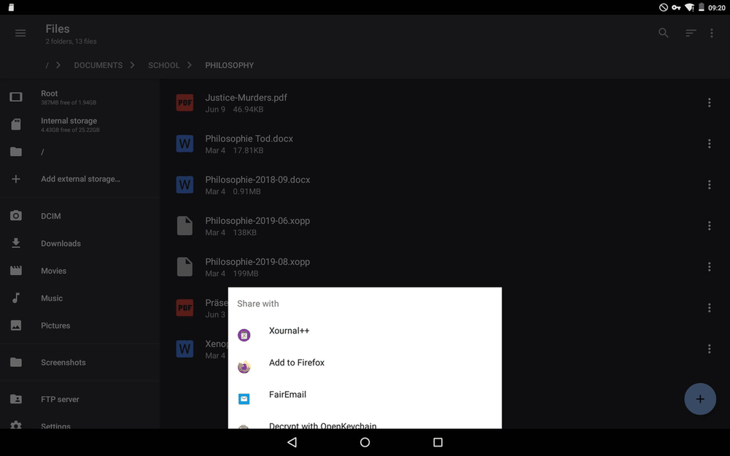Image resolution: width=730 pixels, height=456 pixels.
Task: Click the FairEmail envelope icon
Action: (244, 399)
